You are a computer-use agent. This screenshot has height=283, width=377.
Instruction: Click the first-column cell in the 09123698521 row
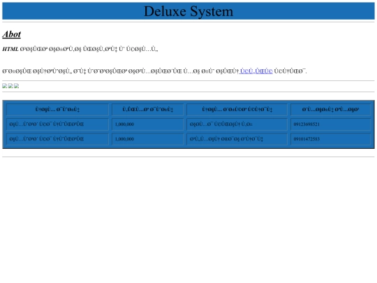(57, 124)
